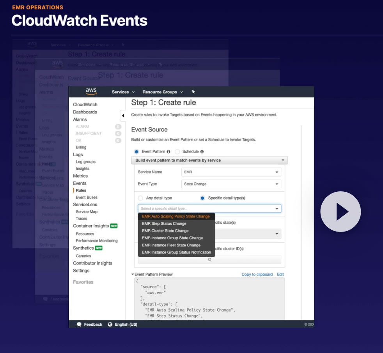Choose EMR Instance Group Status Notification
The width and height of the screenshot is (383, 353).
coord(176,252)
